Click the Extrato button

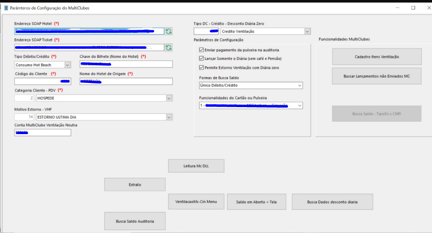click(x=135, y=185)
